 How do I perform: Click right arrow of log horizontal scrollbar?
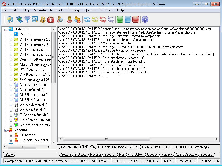click(x=217, y=139)
